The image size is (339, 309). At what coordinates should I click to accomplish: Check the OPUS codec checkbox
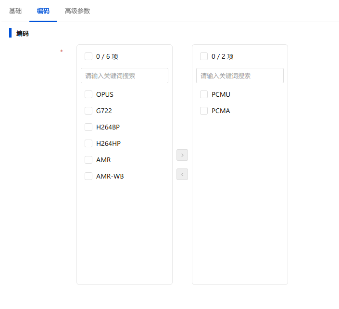coord(88,94)
